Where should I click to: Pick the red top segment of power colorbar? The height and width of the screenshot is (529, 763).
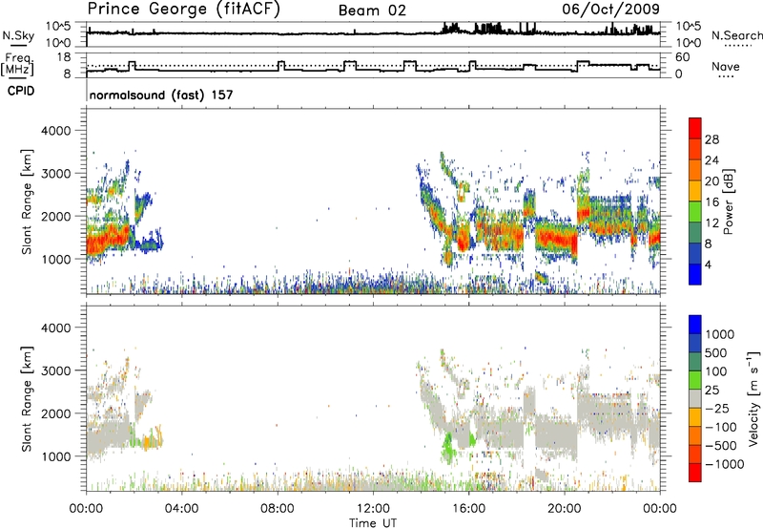pyautogui.click(x=695, y=129)
